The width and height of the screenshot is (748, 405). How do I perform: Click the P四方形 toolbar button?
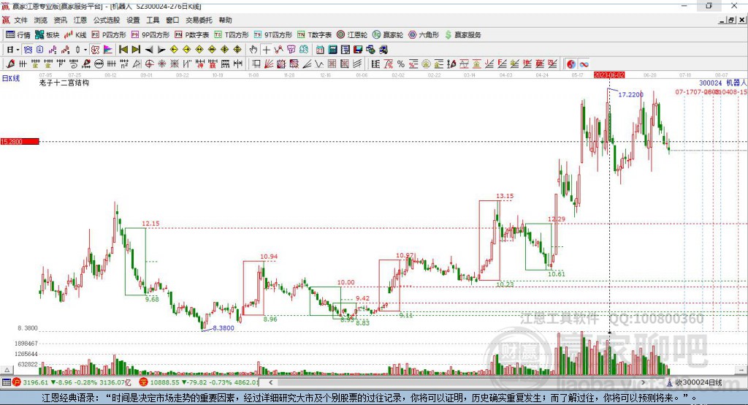click(109, 35)
